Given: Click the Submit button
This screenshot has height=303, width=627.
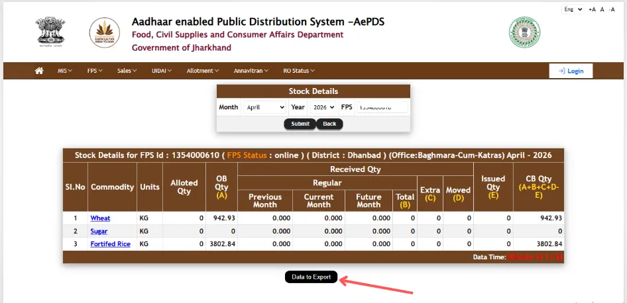Looking at the screenshot, I should (x=300, y=124).
